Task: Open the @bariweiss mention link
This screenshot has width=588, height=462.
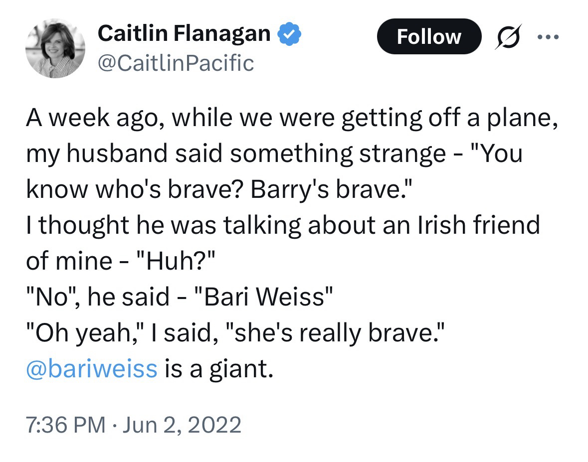Action: coord(92,370)
